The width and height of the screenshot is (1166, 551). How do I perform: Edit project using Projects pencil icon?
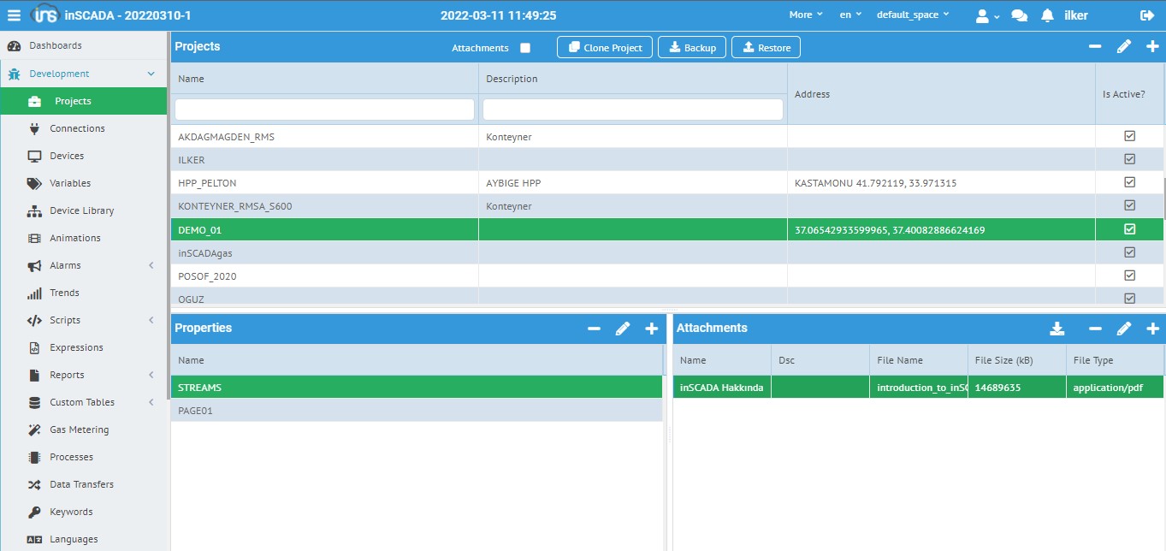pyautogui.click(x=1124, y=47)
